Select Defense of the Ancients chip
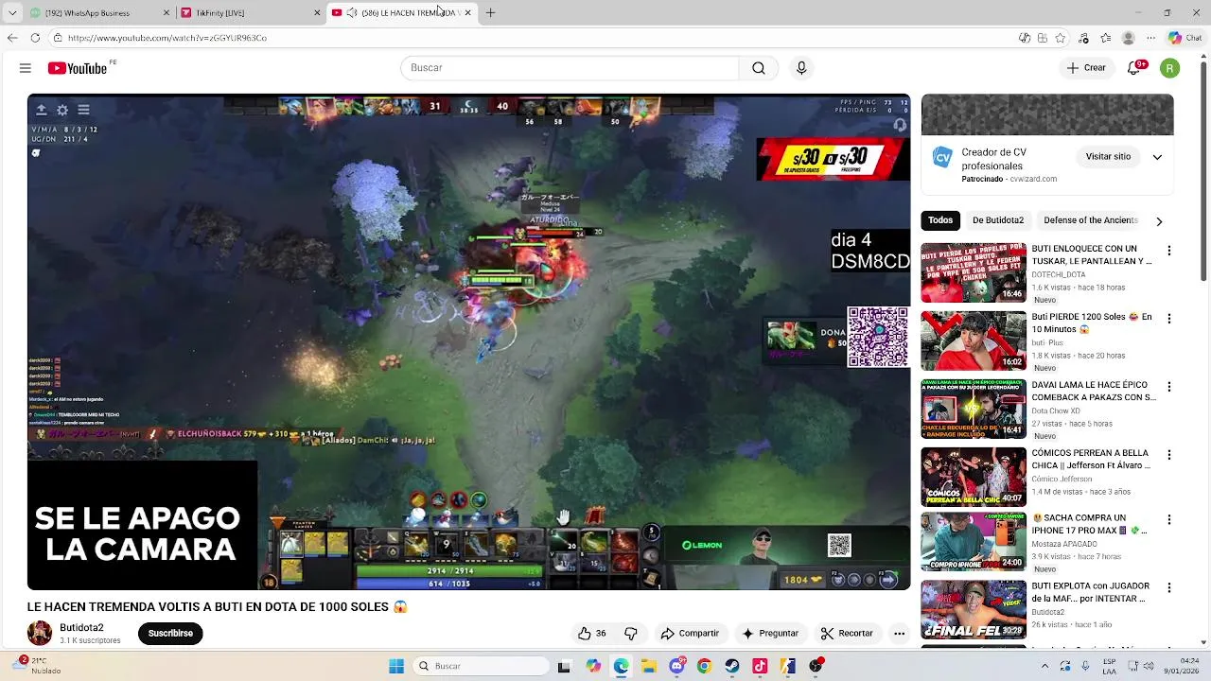The image size is (1211, 681). pos(1091,220)
